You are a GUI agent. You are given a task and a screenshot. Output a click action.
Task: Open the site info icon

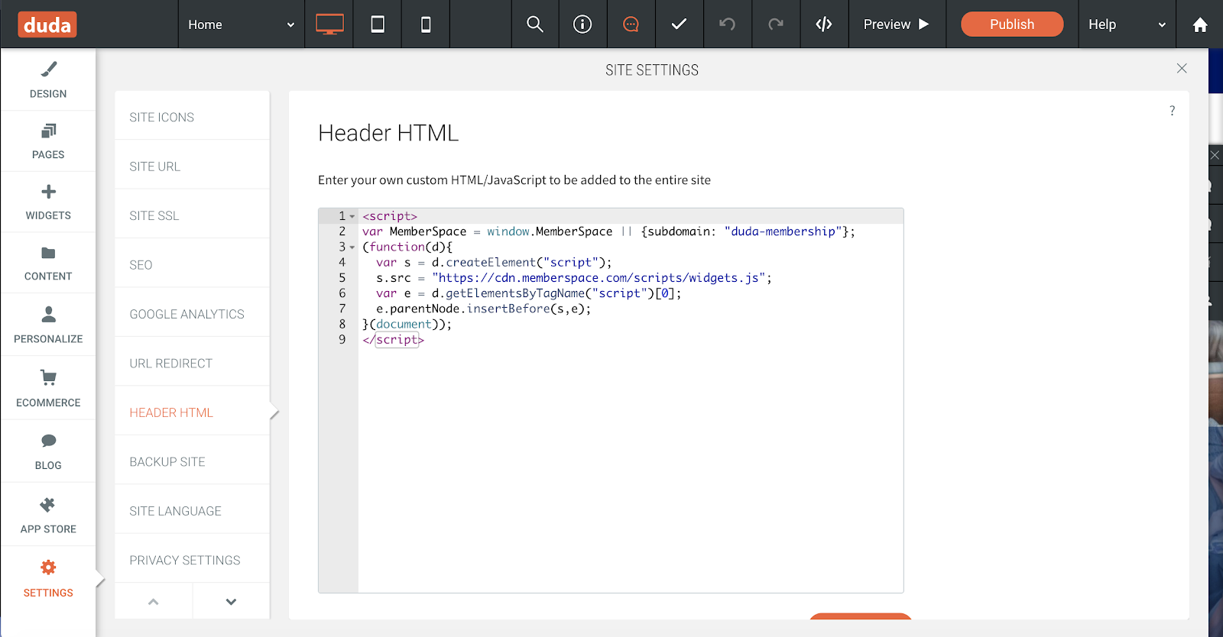(x=582, y=24)
